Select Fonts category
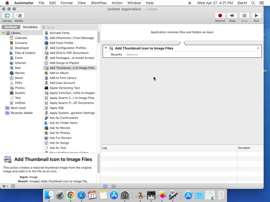This screenshot has width=270, height=202. [x=19, y=58]
